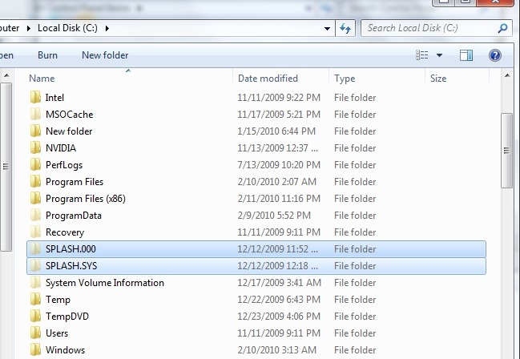Refresh the Local Disk (C:) view

[x=345, y=28]
